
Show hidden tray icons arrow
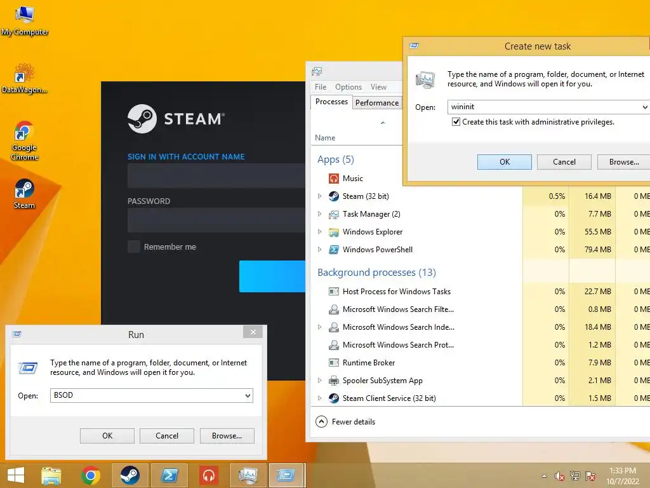(544, 476)
